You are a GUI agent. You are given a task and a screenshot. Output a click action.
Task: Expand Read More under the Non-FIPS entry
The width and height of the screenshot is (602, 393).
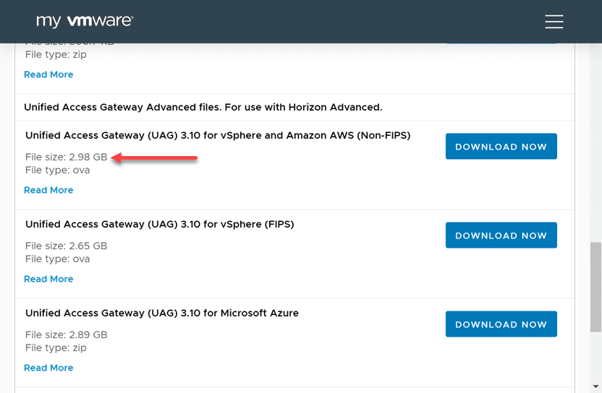click(x=48, y=190)
